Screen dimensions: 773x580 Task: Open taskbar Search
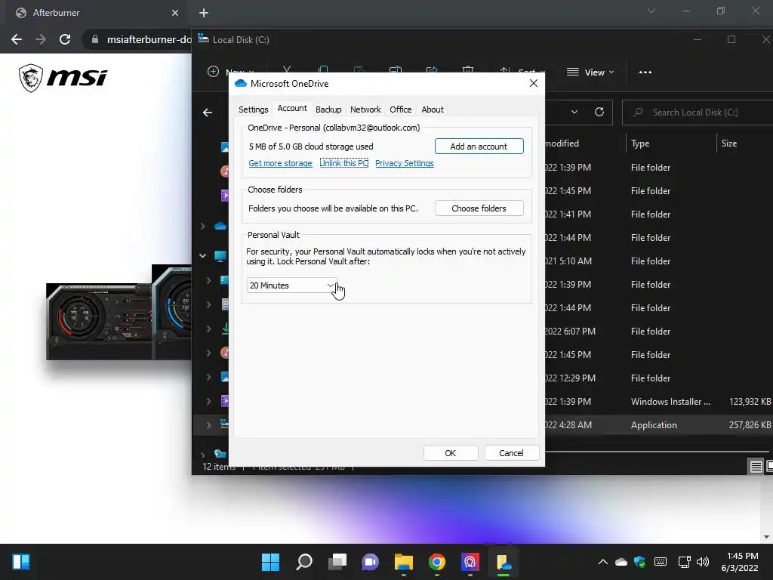304,562
